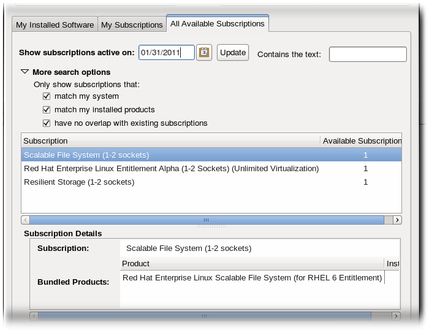
Task: Click the Update button
Action: coord(233,52)
